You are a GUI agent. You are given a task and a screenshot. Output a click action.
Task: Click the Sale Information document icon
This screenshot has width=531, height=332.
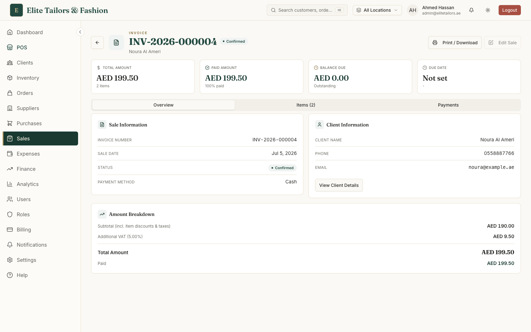pos(102,125)
